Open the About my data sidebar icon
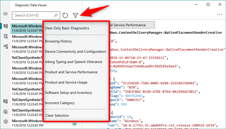Screen dimensions: 226x129 pyautogui.click(x=6, y=47)
